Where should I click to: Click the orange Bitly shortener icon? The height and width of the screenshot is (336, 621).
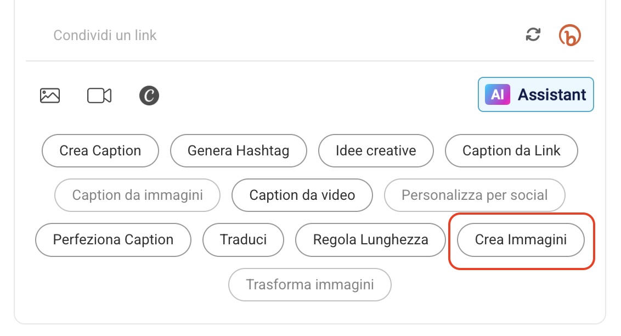click(570, 36)
